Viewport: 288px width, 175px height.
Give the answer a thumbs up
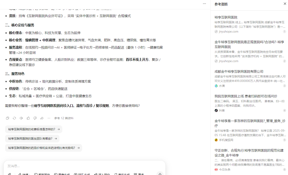(x=28, y=118)
